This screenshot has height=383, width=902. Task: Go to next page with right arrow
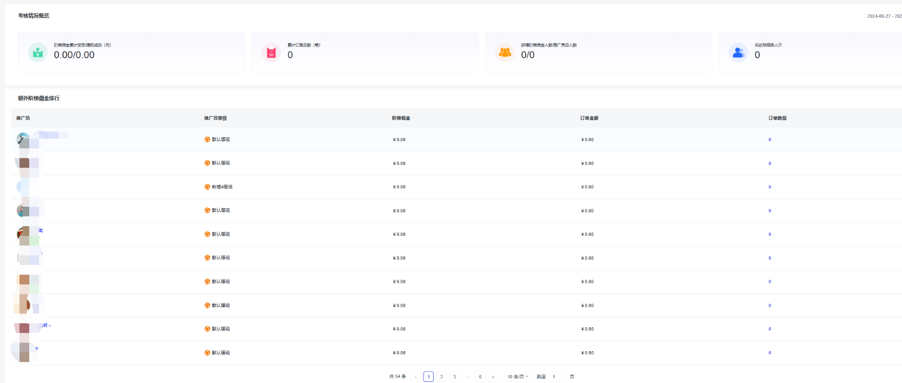(493, 377)
